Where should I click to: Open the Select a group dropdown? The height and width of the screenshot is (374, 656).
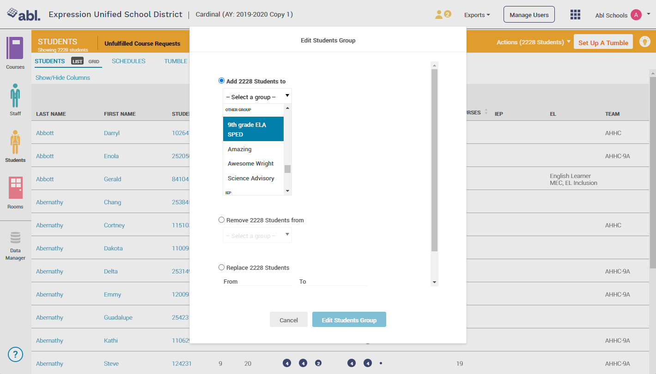[257, 96]
